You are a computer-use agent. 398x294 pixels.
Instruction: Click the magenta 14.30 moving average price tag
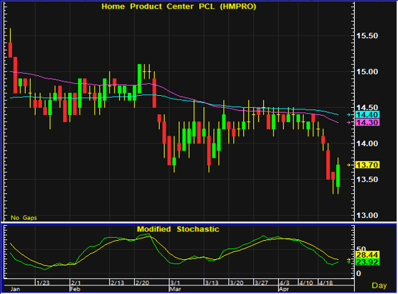(x=367, y=123)
